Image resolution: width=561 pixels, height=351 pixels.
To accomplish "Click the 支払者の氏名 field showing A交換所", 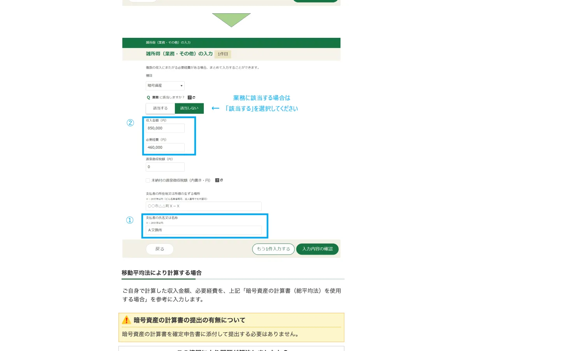I will [x=204, y=230].
